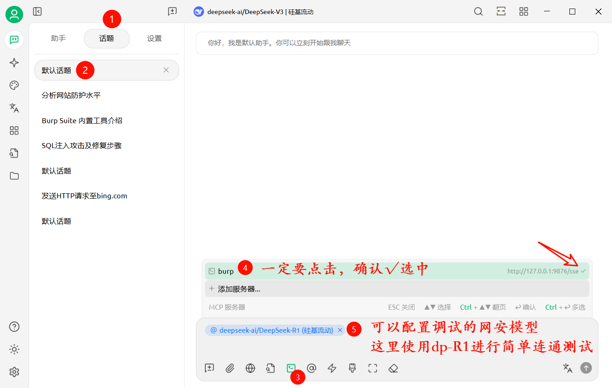Open the agents sparkle icon in sidebar

click(x=14, y=62)
